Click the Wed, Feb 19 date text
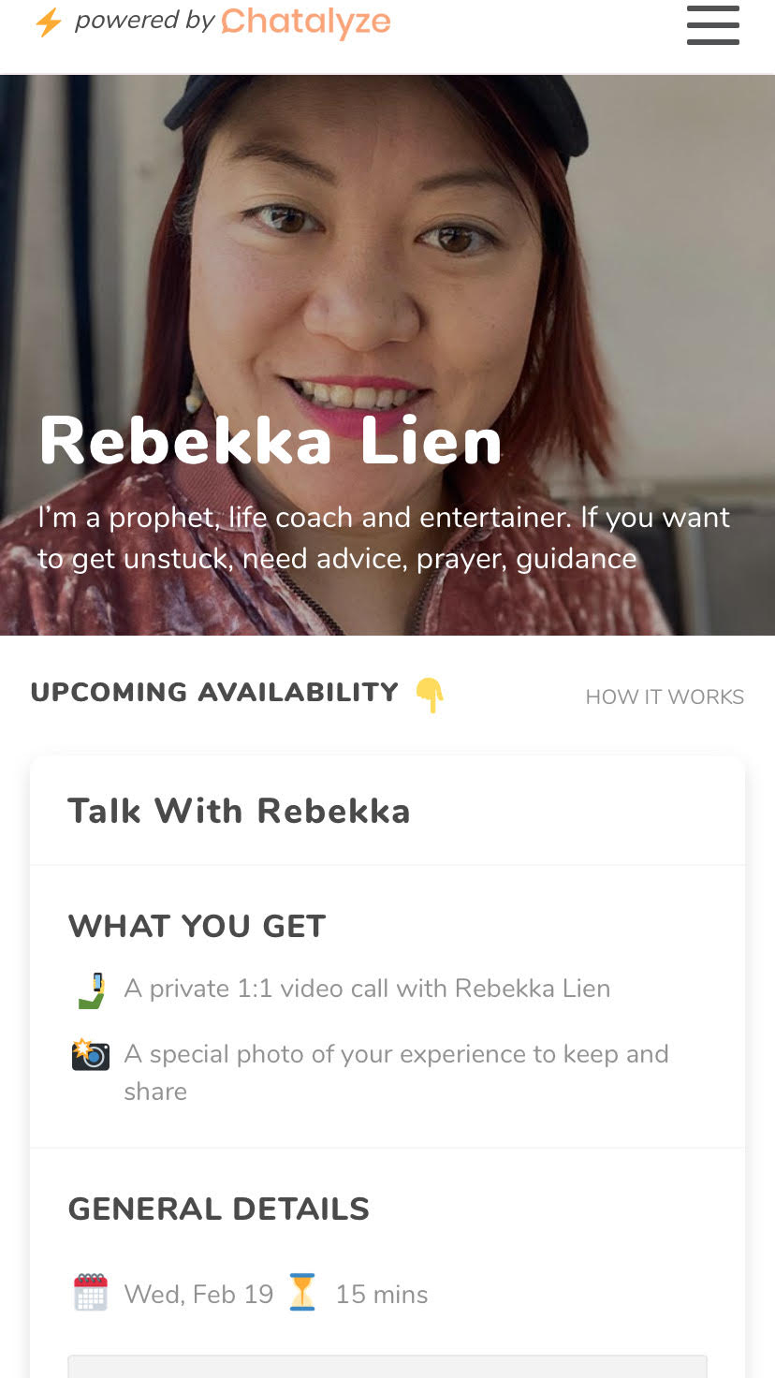Image resolution: width=775 pixels, height=1378 pixels. pyautogui.click(x=198, y=1294)
